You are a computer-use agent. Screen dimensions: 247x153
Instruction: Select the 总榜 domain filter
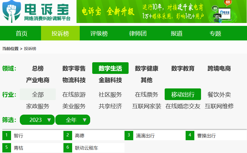(x=38, y=68)
